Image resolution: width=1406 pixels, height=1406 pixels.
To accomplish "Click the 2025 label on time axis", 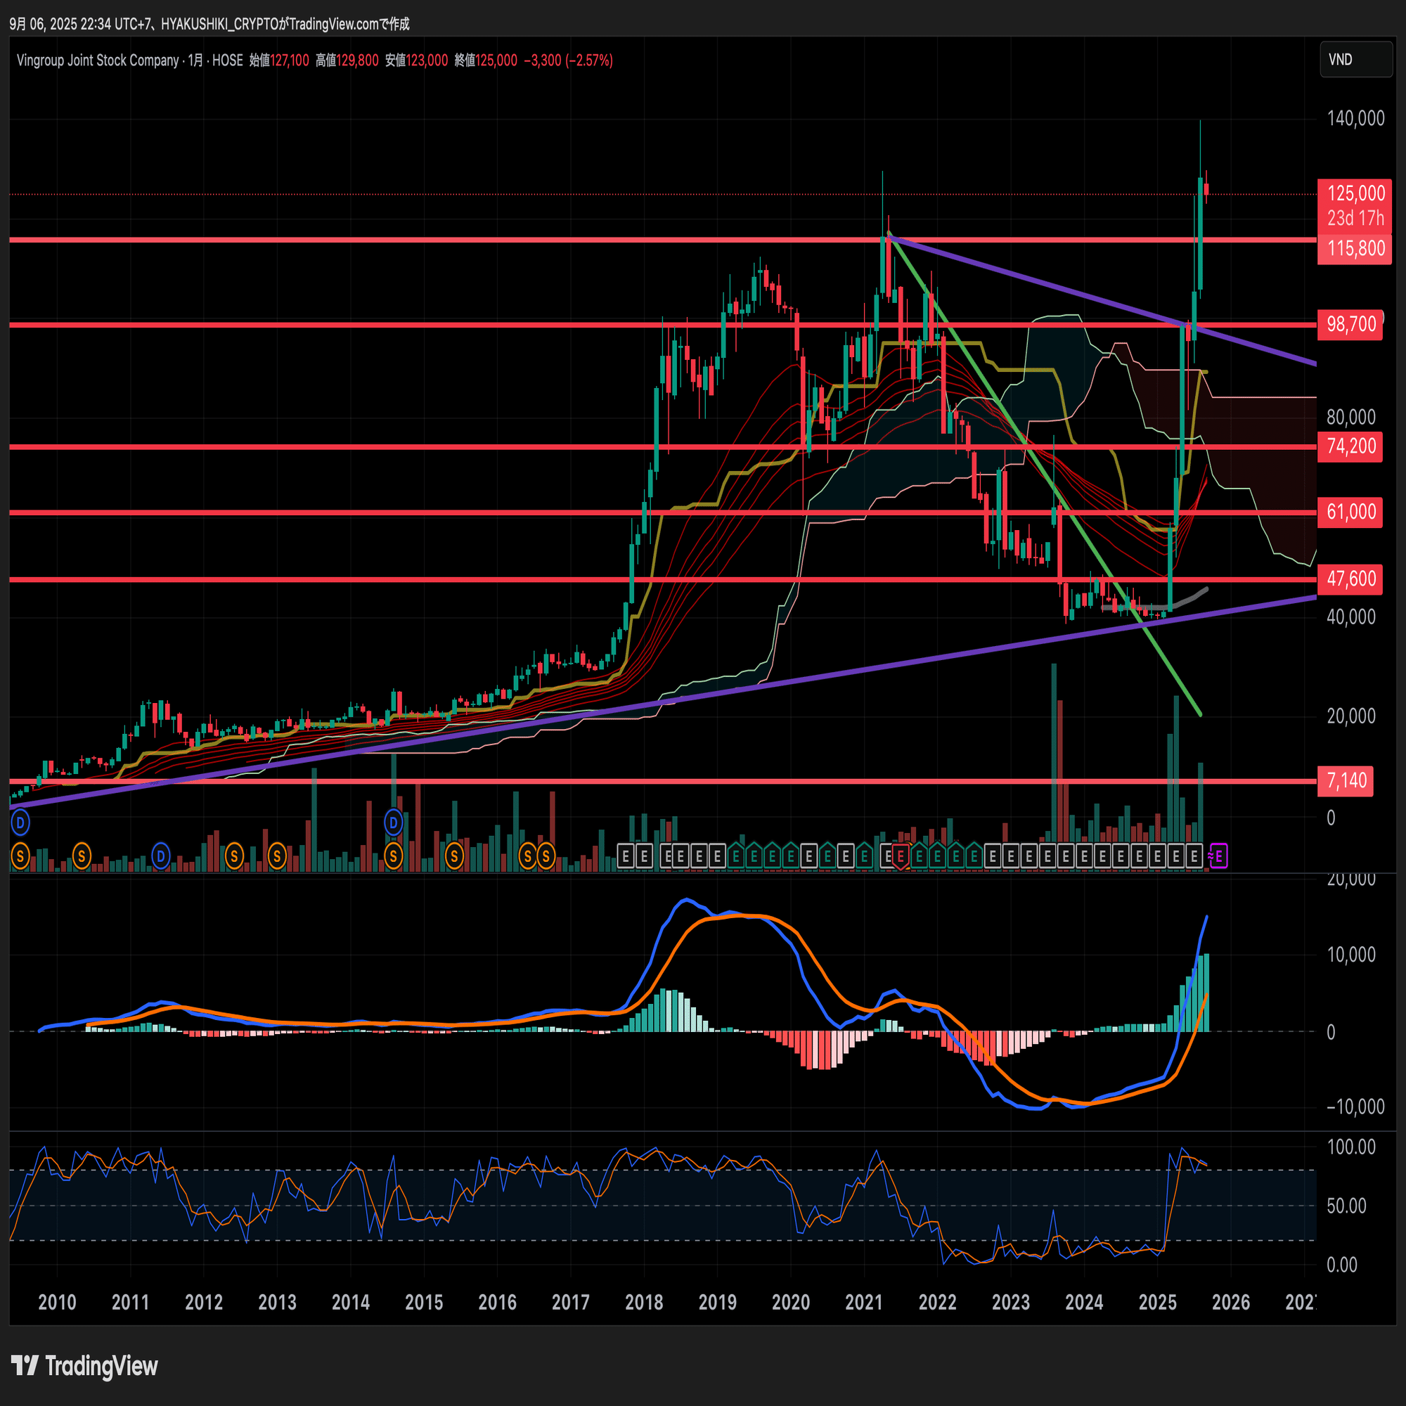I will pyautogui.click(x=1157, y=1302).
